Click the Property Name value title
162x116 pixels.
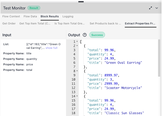pyautogui.click(x=29, y=53)
